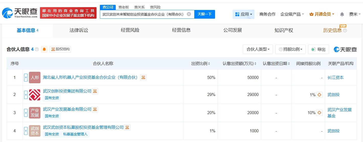This screenshot has height=142, width=363.
Task: Sort by 出资比例 column header
Action: tap(201, 64)
